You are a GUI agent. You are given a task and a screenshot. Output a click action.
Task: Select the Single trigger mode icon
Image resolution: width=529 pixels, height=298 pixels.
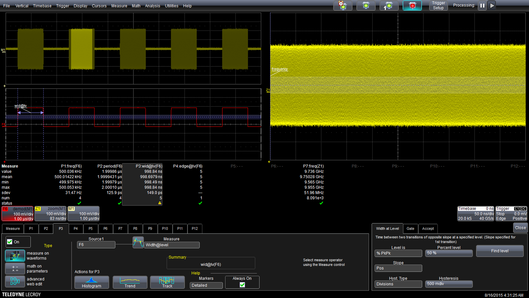[389, 6]
